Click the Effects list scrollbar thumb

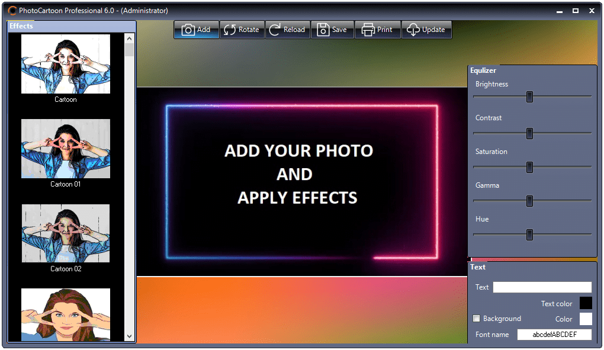[130, 50]
